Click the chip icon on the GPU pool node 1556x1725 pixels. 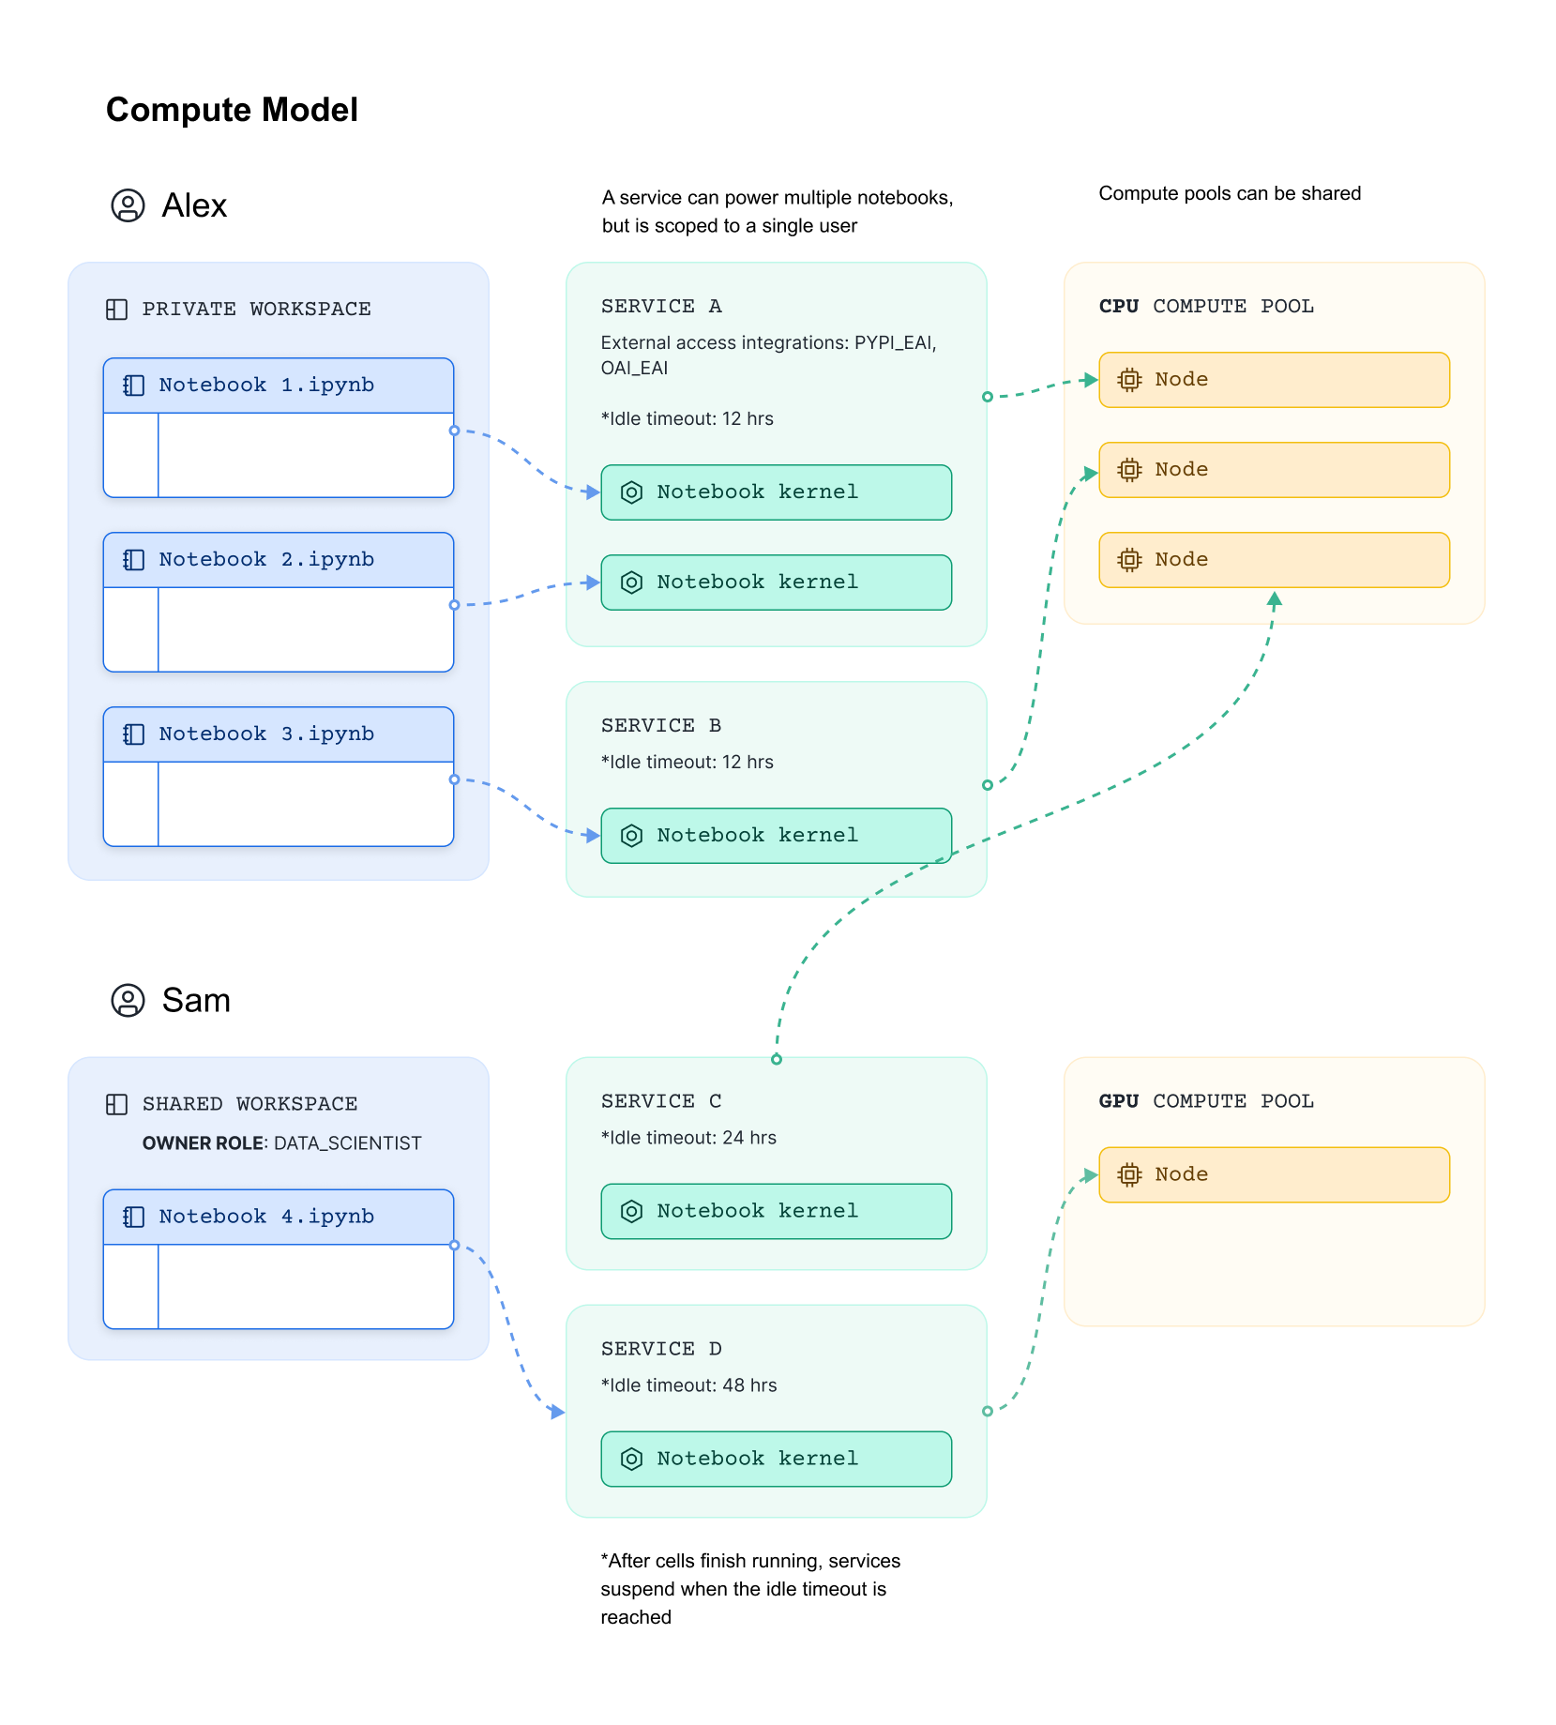[1129, 1174]
